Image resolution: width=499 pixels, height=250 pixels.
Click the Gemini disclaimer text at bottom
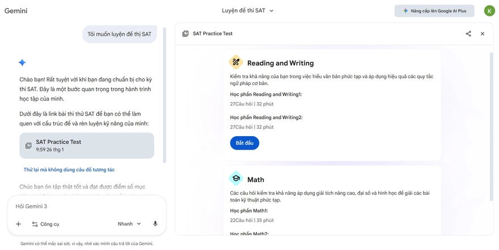click(87, 244)
